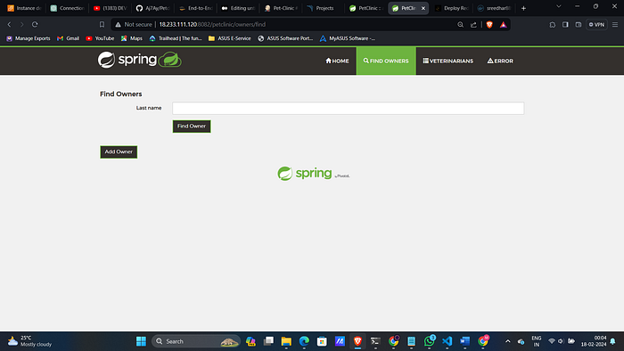Switch to the Deploy Red tab
Viewport: 624px width, 351px height.
point(452,8)
